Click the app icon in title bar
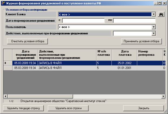 pyautogui.click(x=3, y=3)
